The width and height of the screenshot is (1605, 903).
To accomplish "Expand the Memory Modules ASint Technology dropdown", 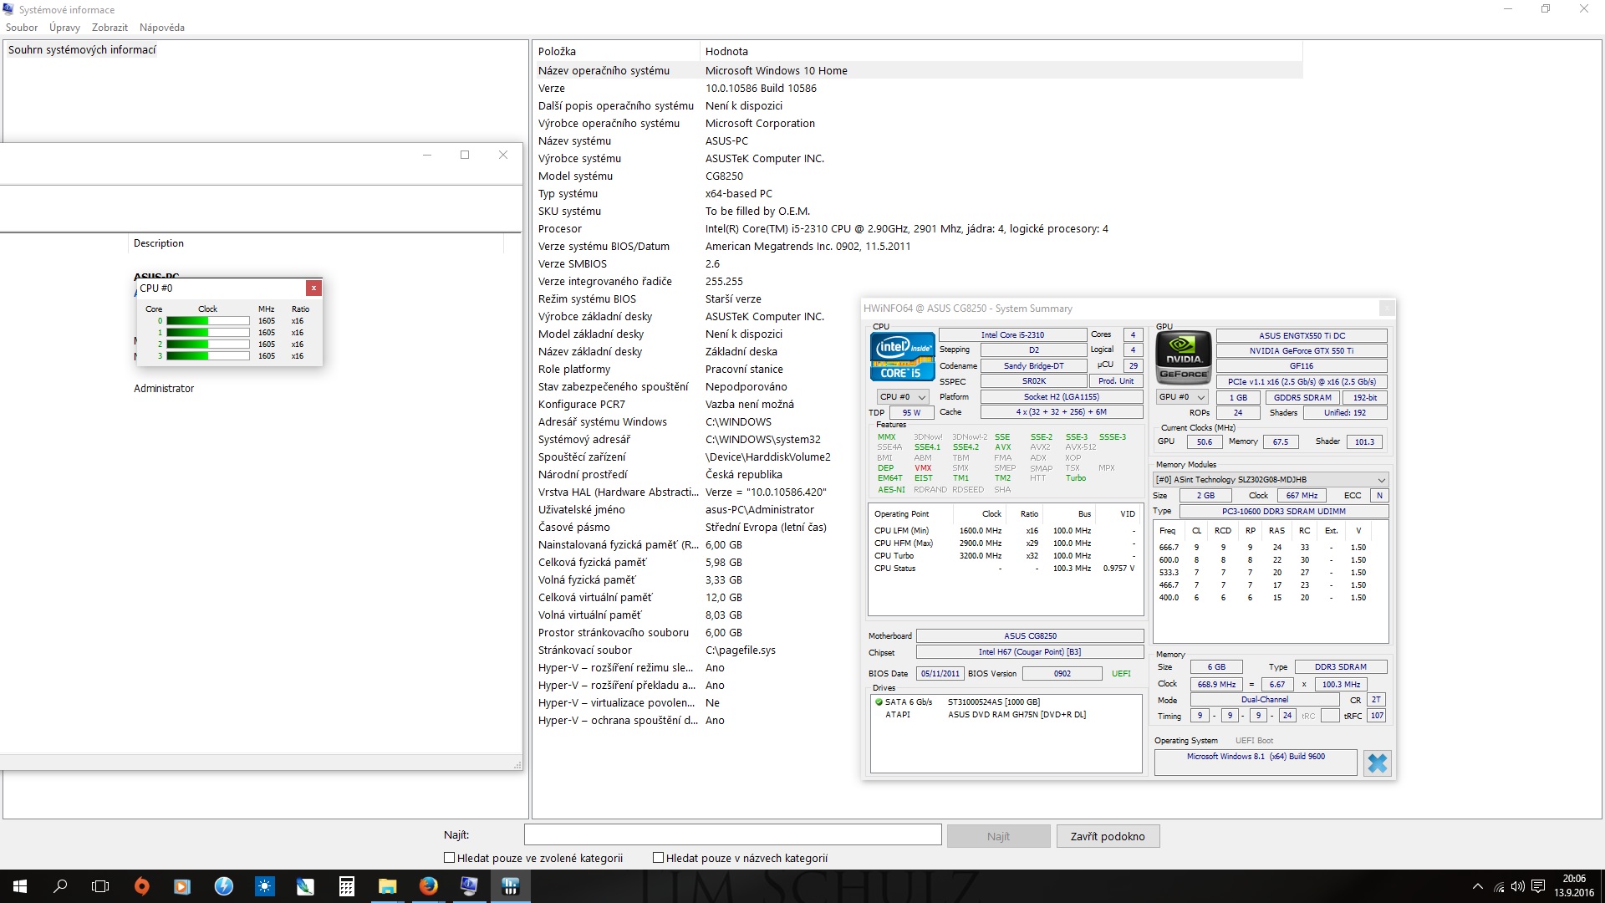I will (1271, 480).
